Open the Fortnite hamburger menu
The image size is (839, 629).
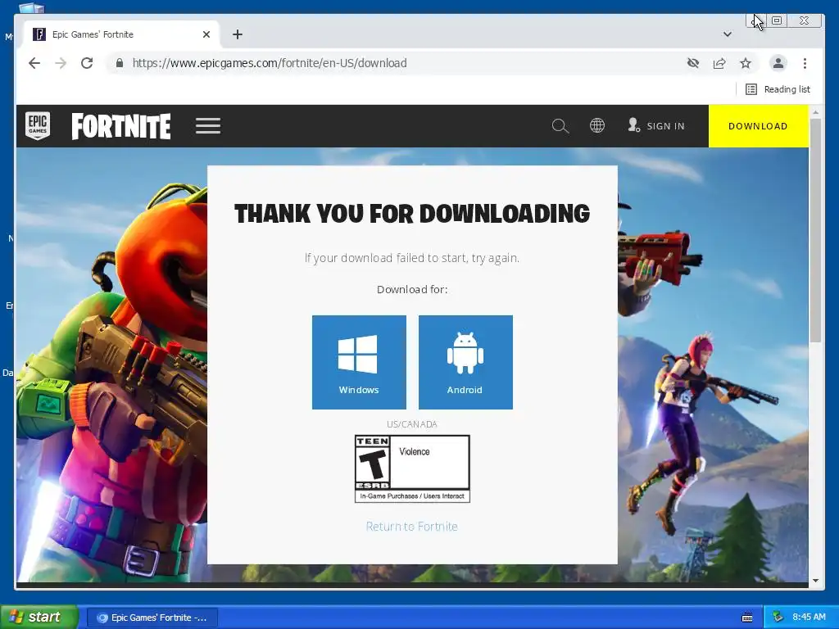(x=208, y=126)
